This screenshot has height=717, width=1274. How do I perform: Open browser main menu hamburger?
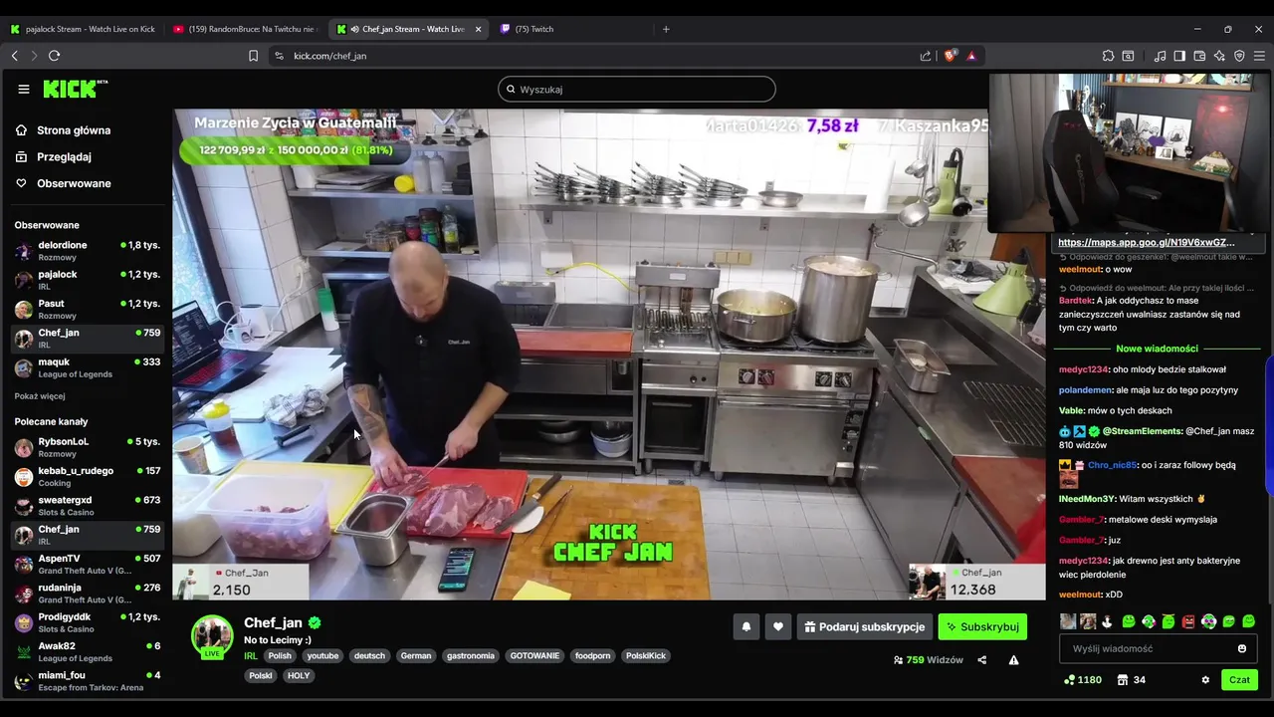click(x=1260, y=56)
